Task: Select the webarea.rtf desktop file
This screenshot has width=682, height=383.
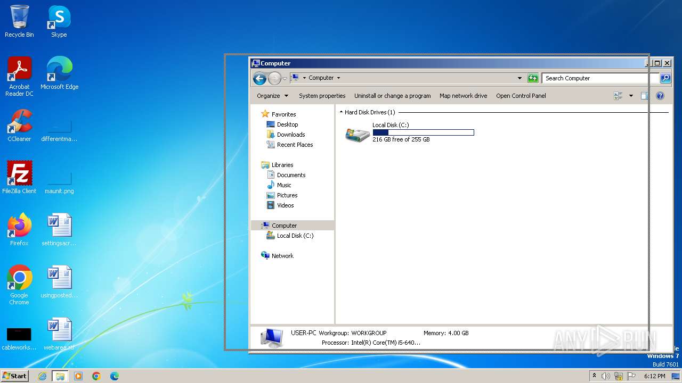Action: coord(59,334)
